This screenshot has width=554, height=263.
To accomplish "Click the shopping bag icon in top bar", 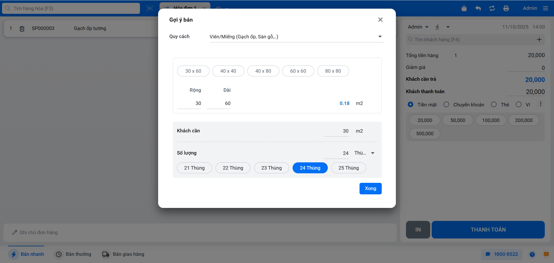I will click(464, 8).
